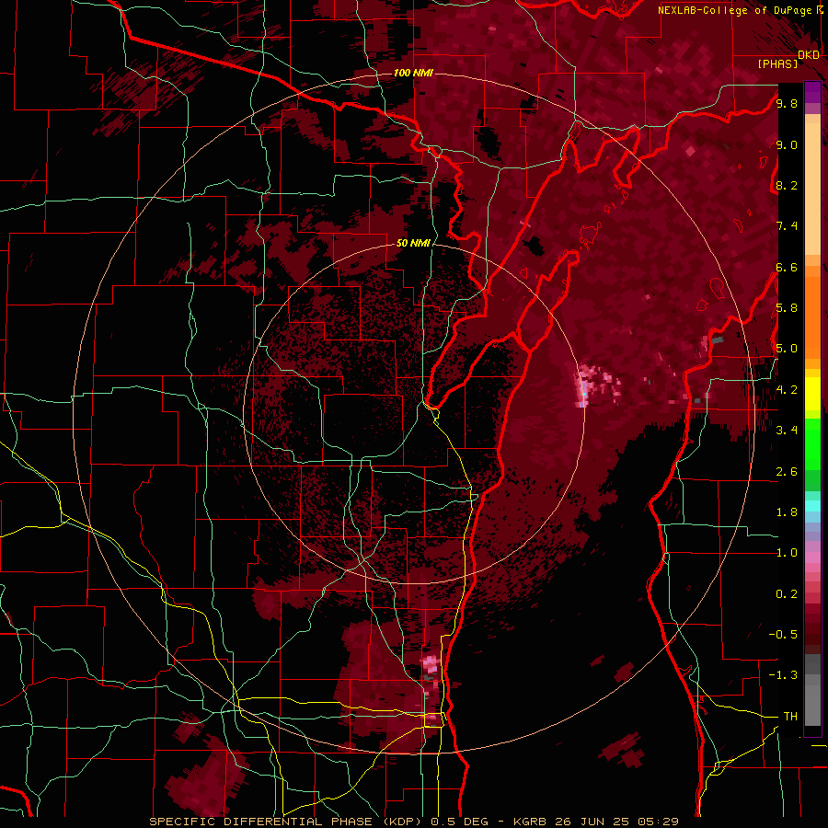This screenshot has height=828, width=828.
Task: Click the 8.2 value on color scale
Action: [x=787, y=185]
